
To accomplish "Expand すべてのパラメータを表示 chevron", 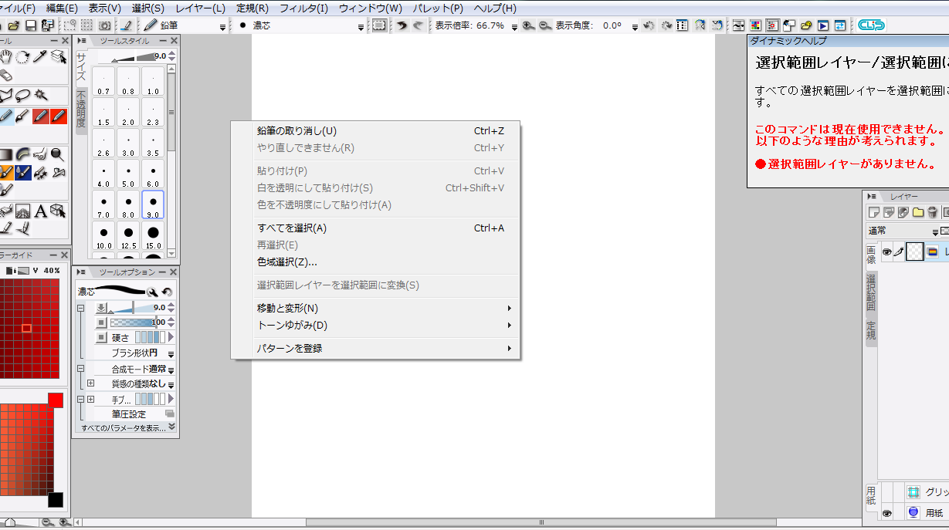I will tap(171, 427).
